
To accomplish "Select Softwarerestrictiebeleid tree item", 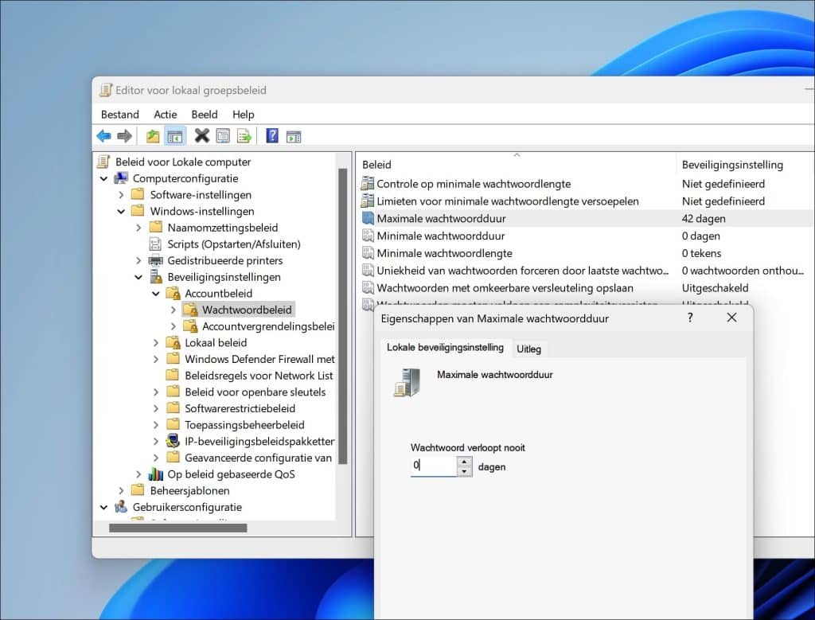I will point(240,408).
